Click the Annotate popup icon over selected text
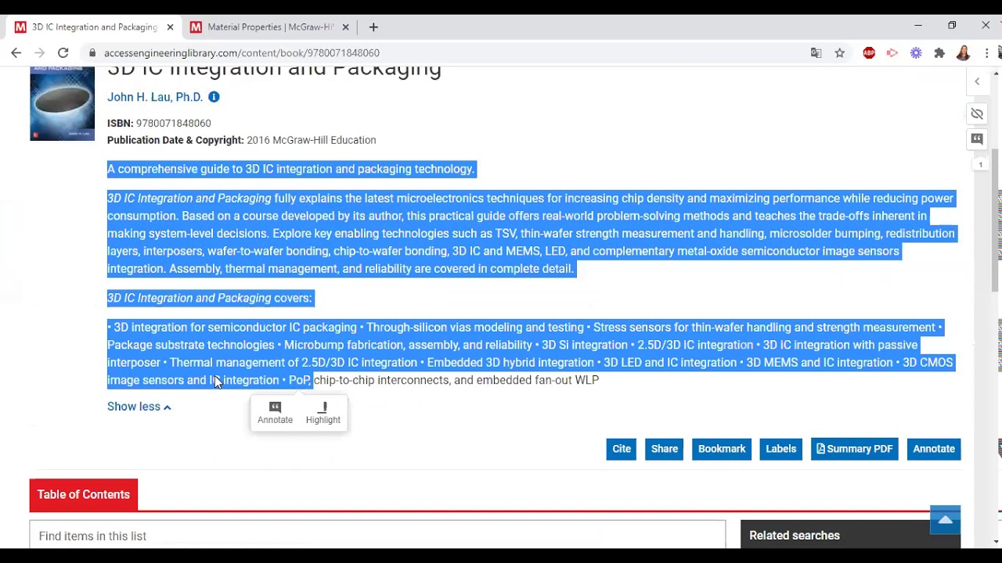The width and height of the screenshot is (1002, 563). pyautogui.click(x=275, y=412)
